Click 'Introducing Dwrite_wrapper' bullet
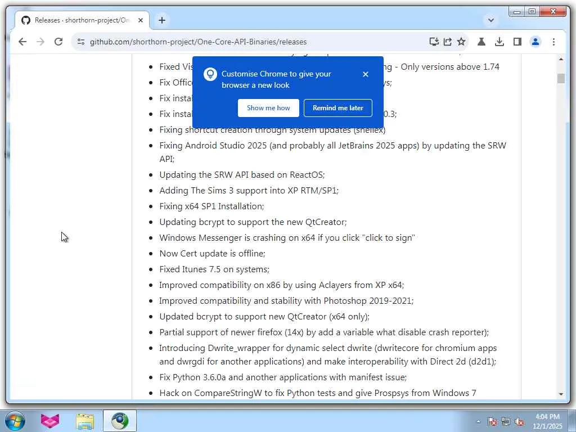Screen dimensions: 576x432 coord(328,355)
